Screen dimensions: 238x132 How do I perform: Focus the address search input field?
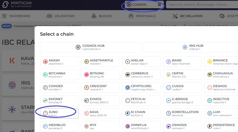click(x=202, y=5)
